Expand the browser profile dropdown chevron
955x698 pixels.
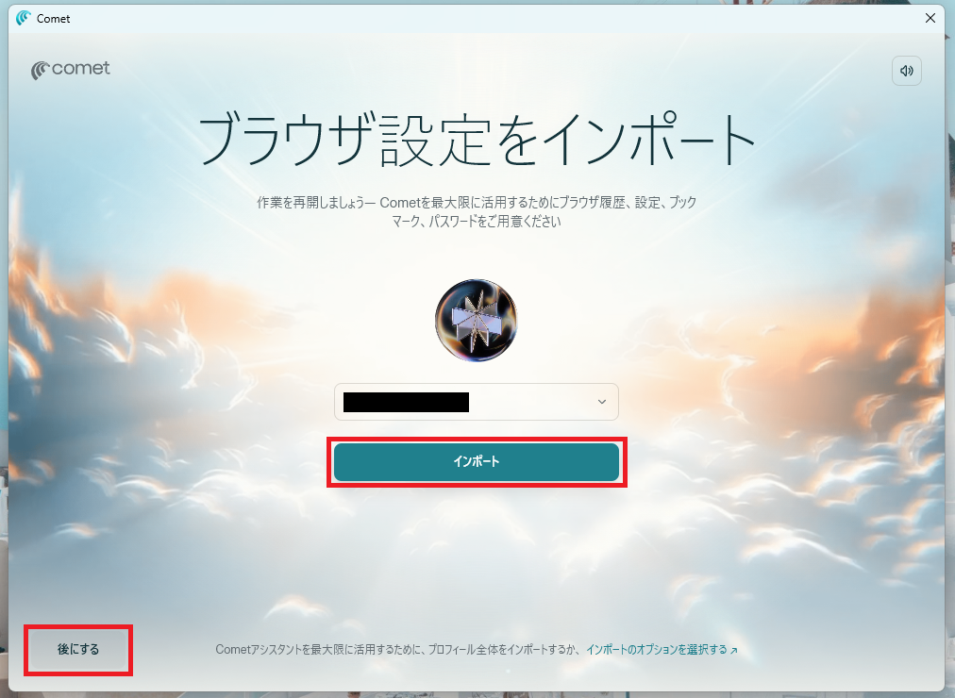point(602,402)
